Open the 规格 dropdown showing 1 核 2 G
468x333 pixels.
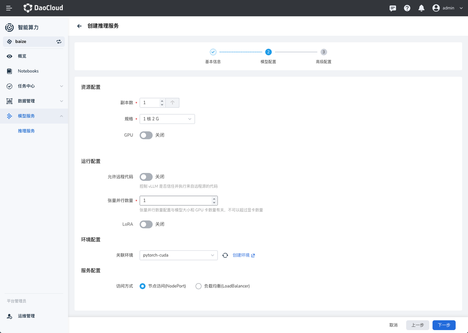(x=167, y=119)
